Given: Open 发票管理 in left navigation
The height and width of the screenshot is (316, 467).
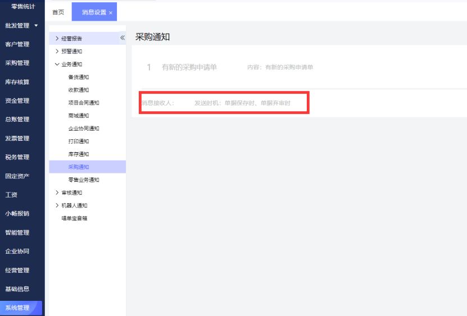Looking at the screenshot, I should [x=17, y=138].
